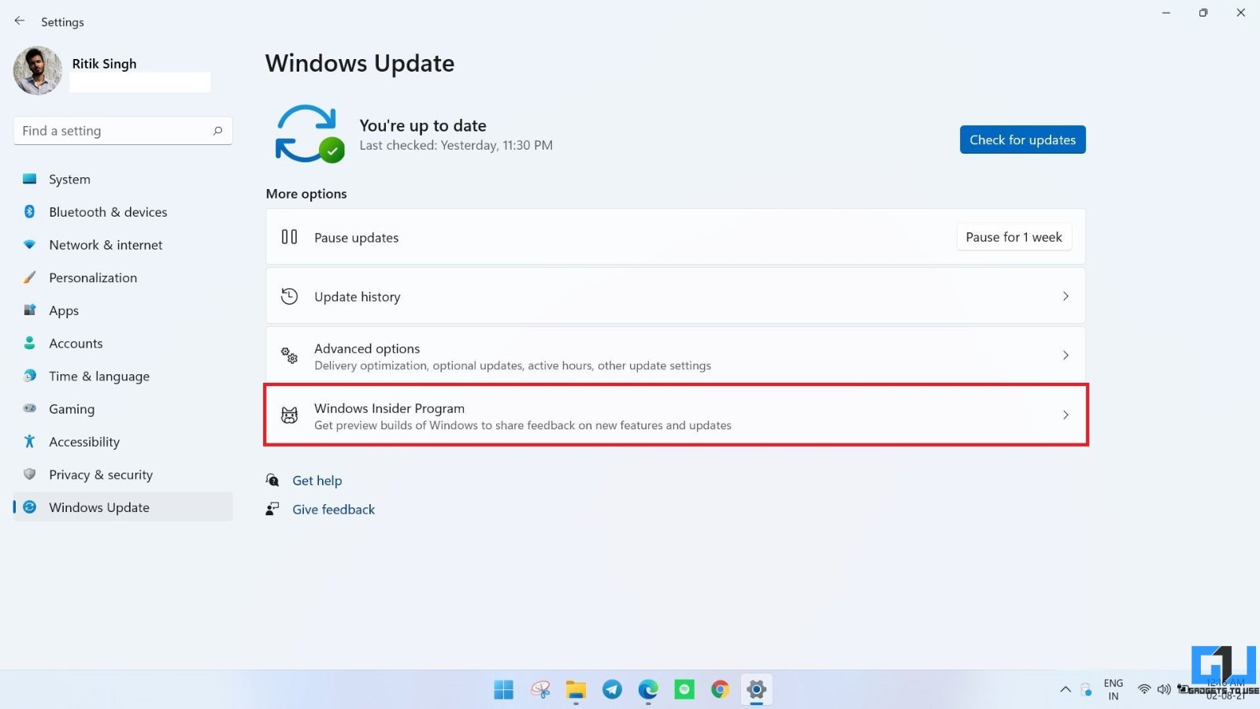The width and height of the screenshot is (1260, 709).
Task: Click the Windows Update sync status icon
Action: click(308, 134)
